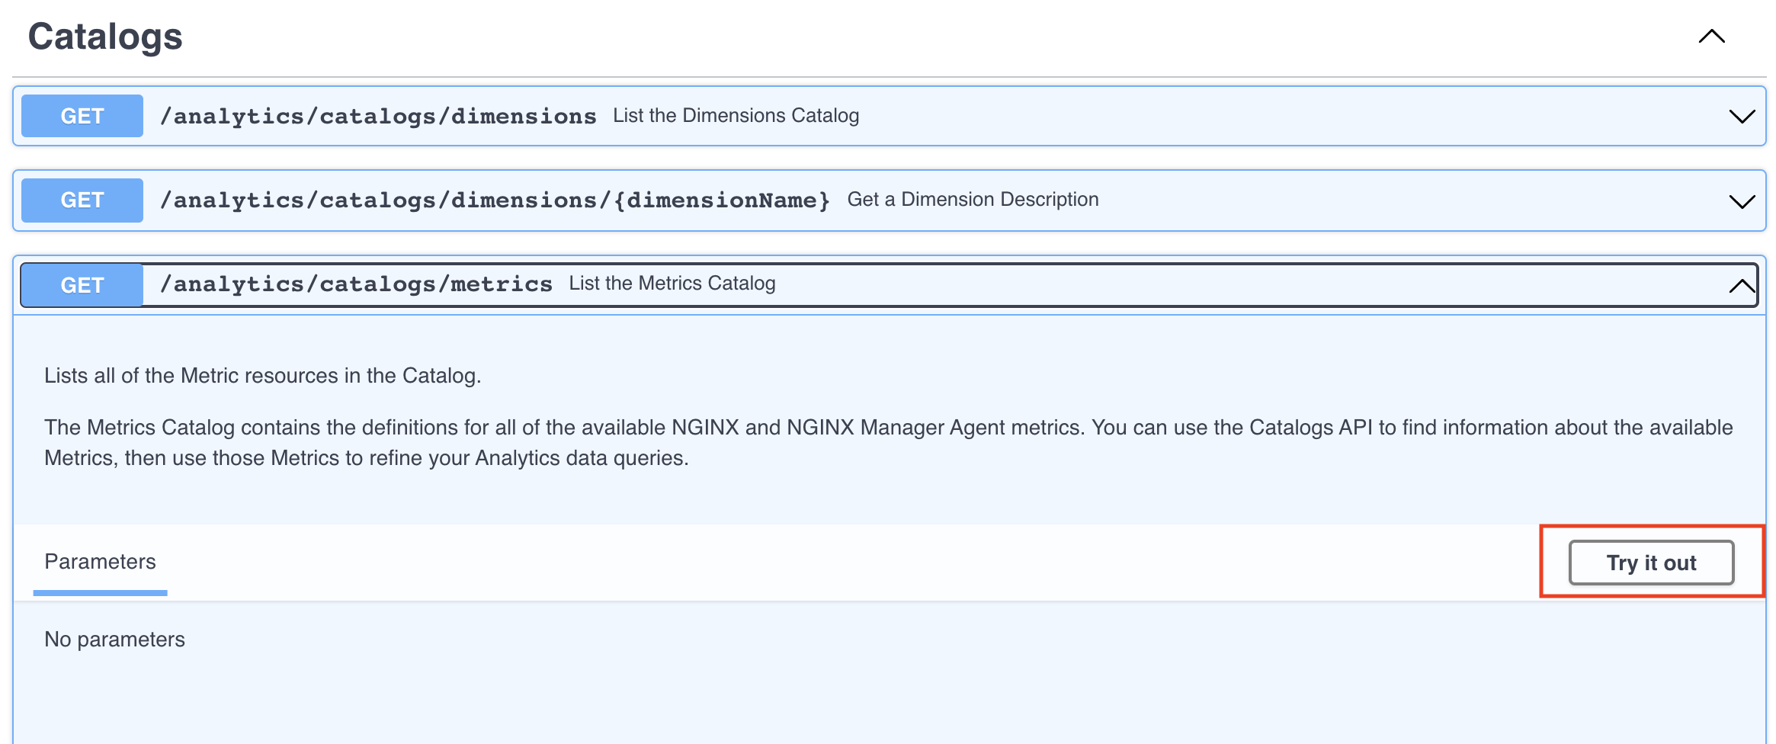The width and height of the screenshot is (1776, 744).
Task: Select the /analytics/catalogs/dimensions path text
Action: point(378,116)
